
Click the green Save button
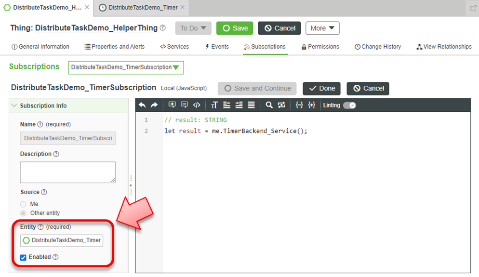pos(235,28)
